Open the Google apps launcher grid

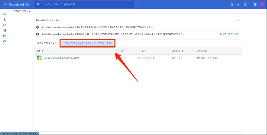[x=255, y=4]
